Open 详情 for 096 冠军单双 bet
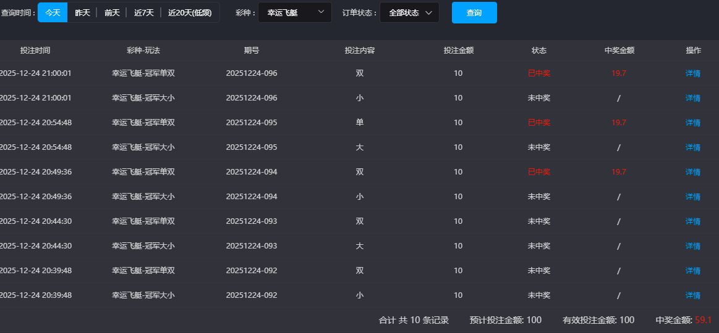Screen dimensions: 719x333 (x=692, y=73)
